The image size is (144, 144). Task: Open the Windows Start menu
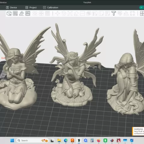[12, 140]
